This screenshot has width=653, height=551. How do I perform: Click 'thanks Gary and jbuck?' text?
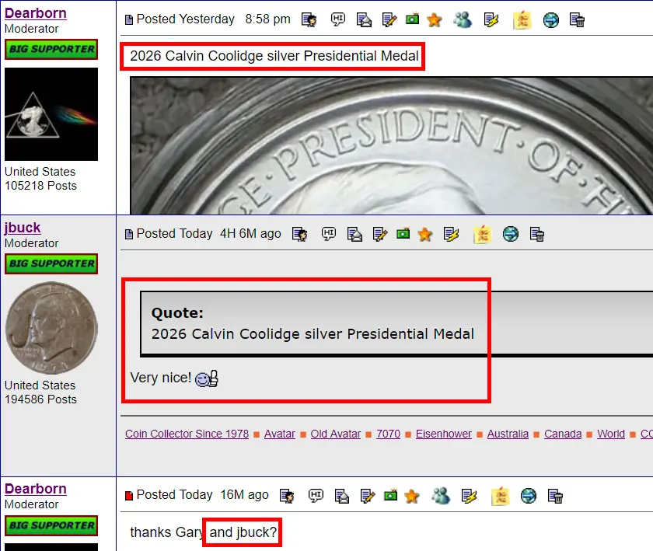pyautogui.click(x=203, y=532)
